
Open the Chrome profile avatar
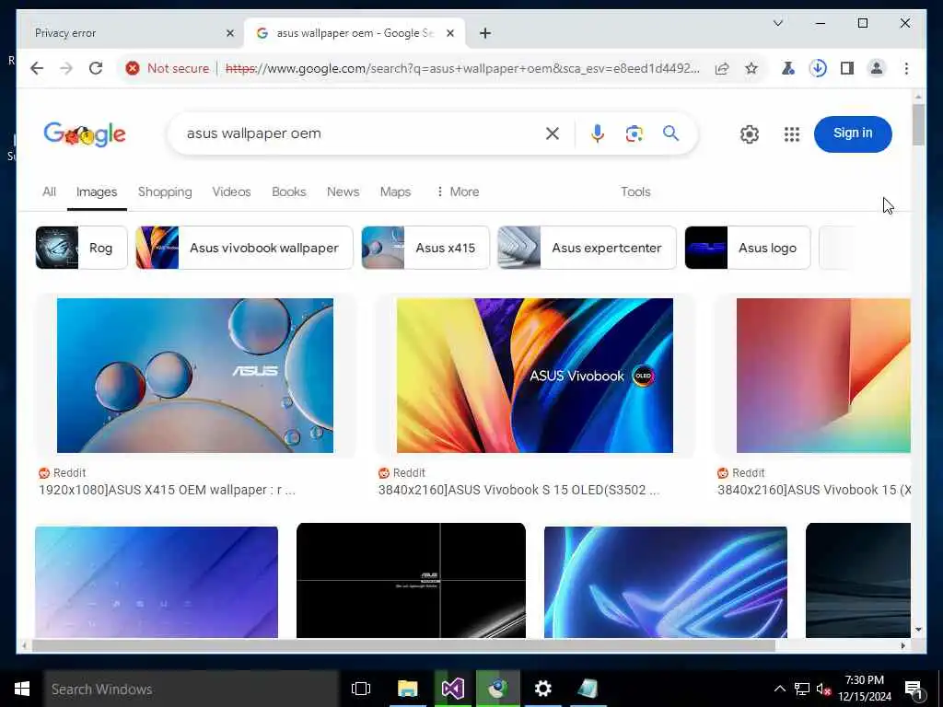877,68
